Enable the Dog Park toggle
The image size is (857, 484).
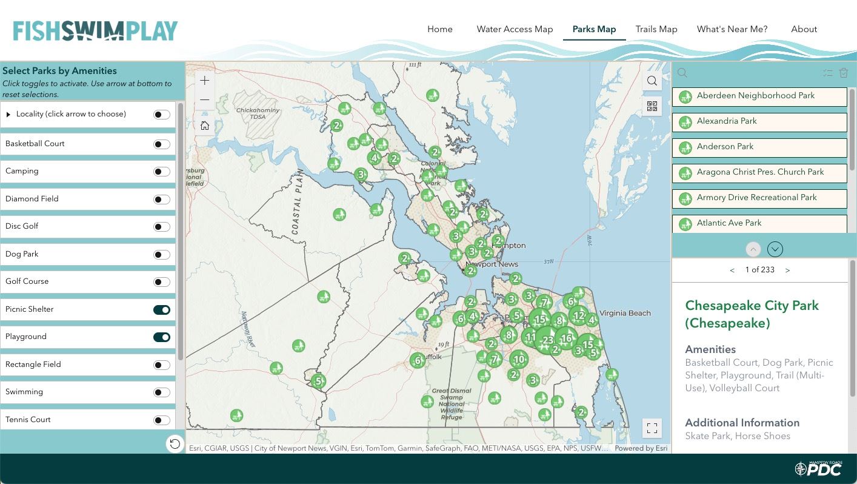(162, 255)
